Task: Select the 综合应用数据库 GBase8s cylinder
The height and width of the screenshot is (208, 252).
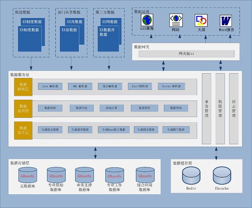Action: coord(145,175)
